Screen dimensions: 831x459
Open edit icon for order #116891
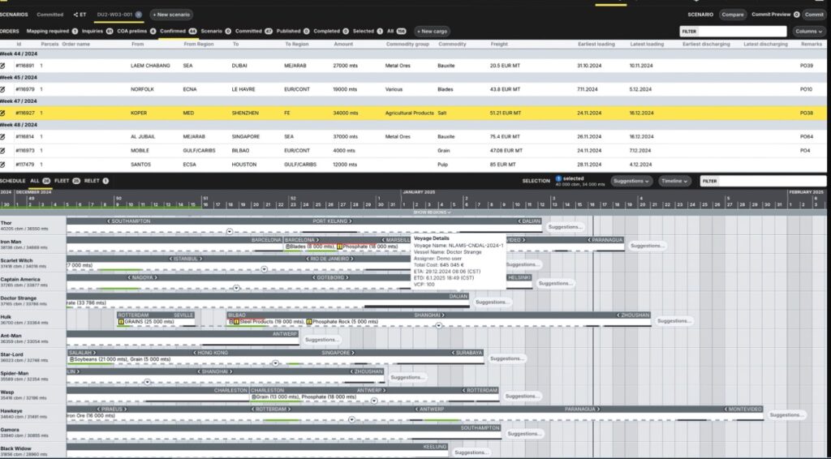tap(3, 64)
